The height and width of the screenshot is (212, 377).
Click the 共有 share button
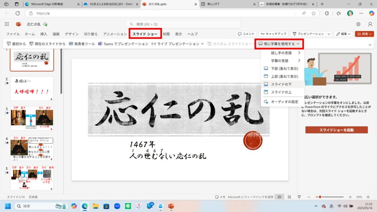point(364,34)
